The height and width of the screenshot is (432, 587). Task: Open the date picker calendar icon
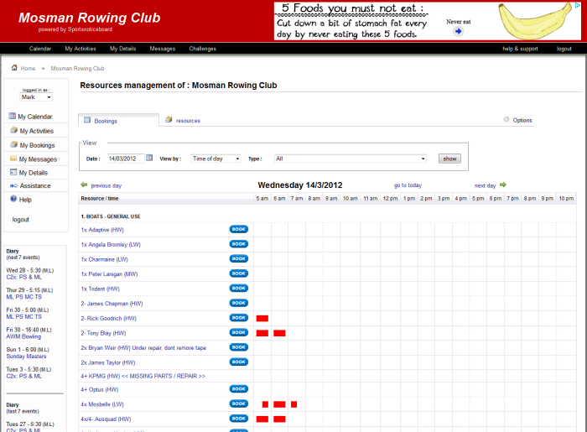coord(149,158)
